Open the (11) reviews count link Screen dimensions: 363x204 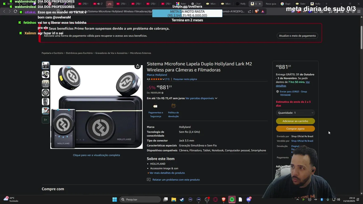(x=167, y=79)
